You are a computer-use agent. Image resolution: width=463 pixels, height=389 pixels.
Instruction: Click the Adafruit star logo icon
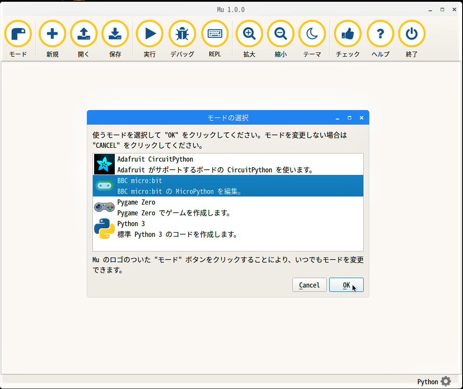coord(104,164)
